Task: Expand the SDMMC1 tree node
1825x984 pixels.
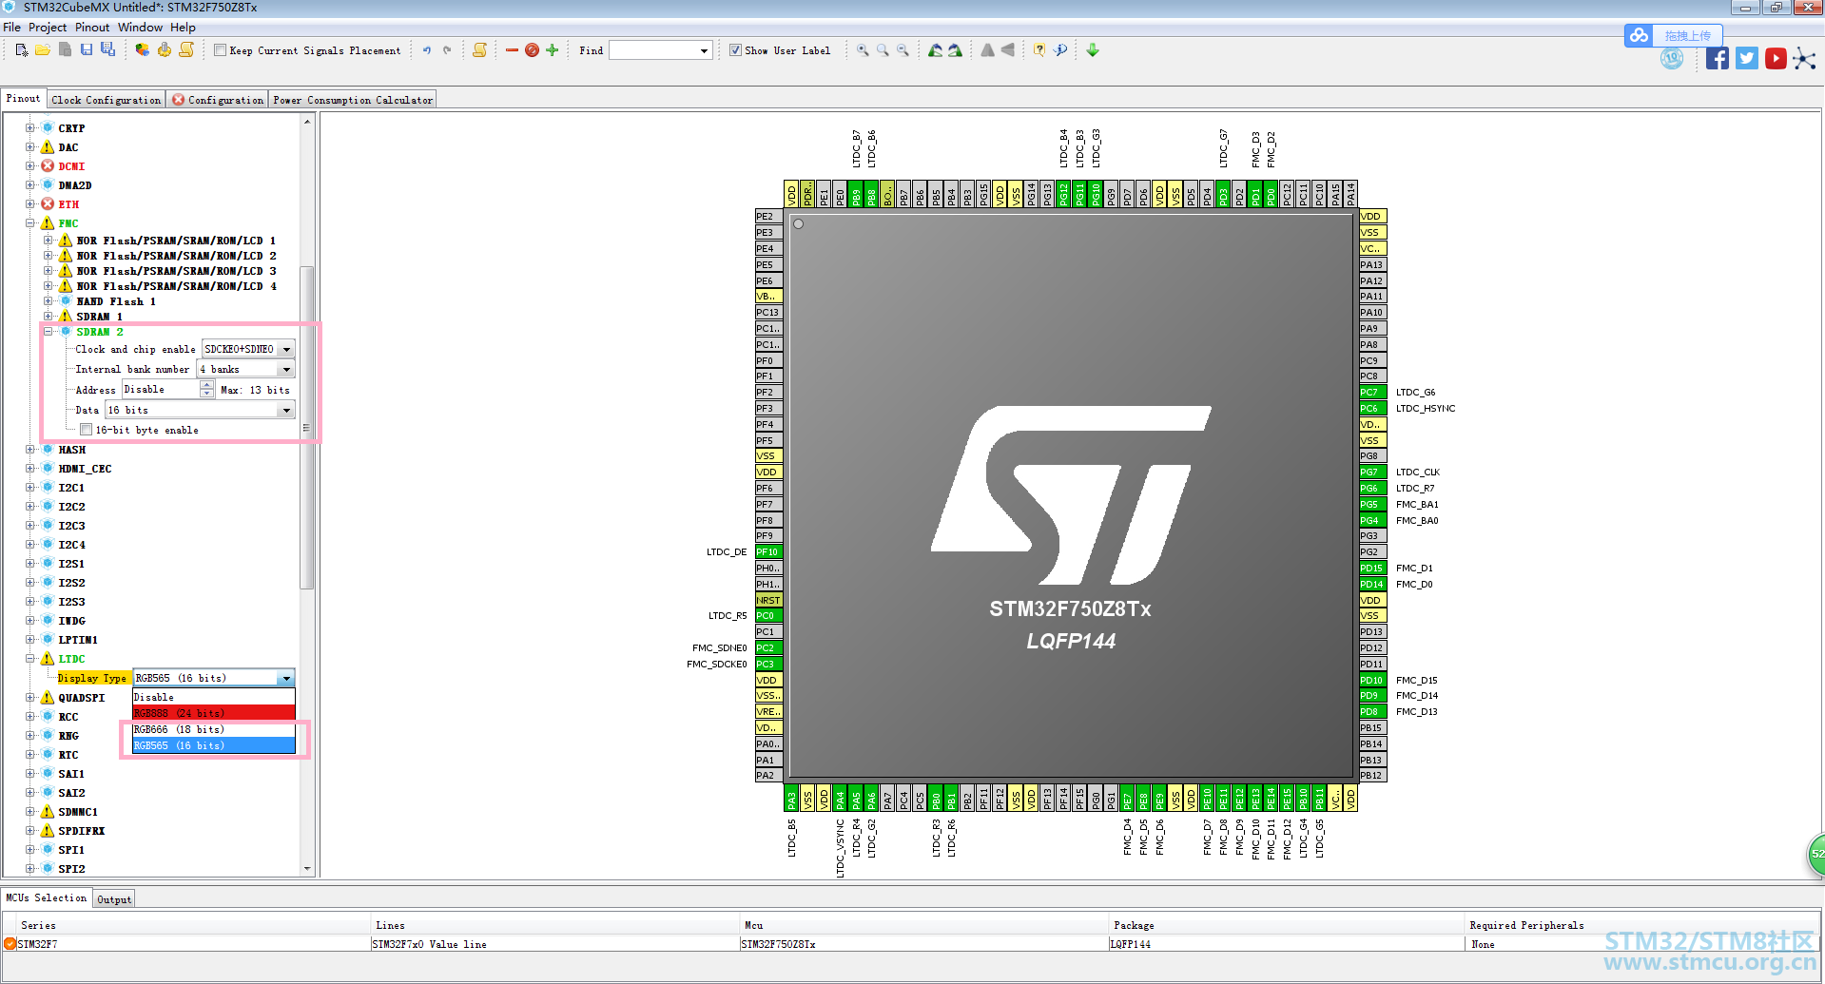Action: tap(30, 812)
